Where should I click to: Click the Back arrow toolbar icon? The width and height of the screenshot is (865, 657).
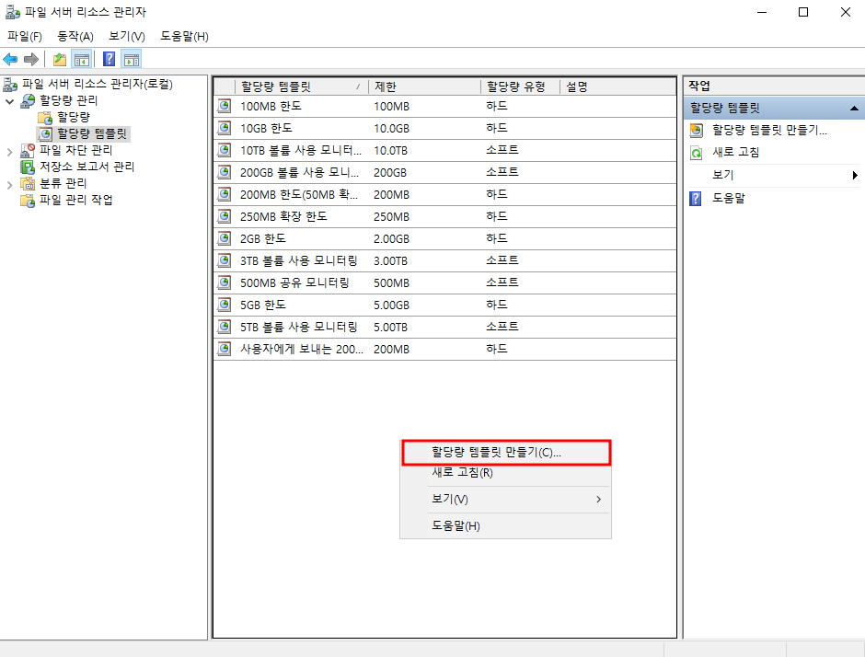click(10, 59)
